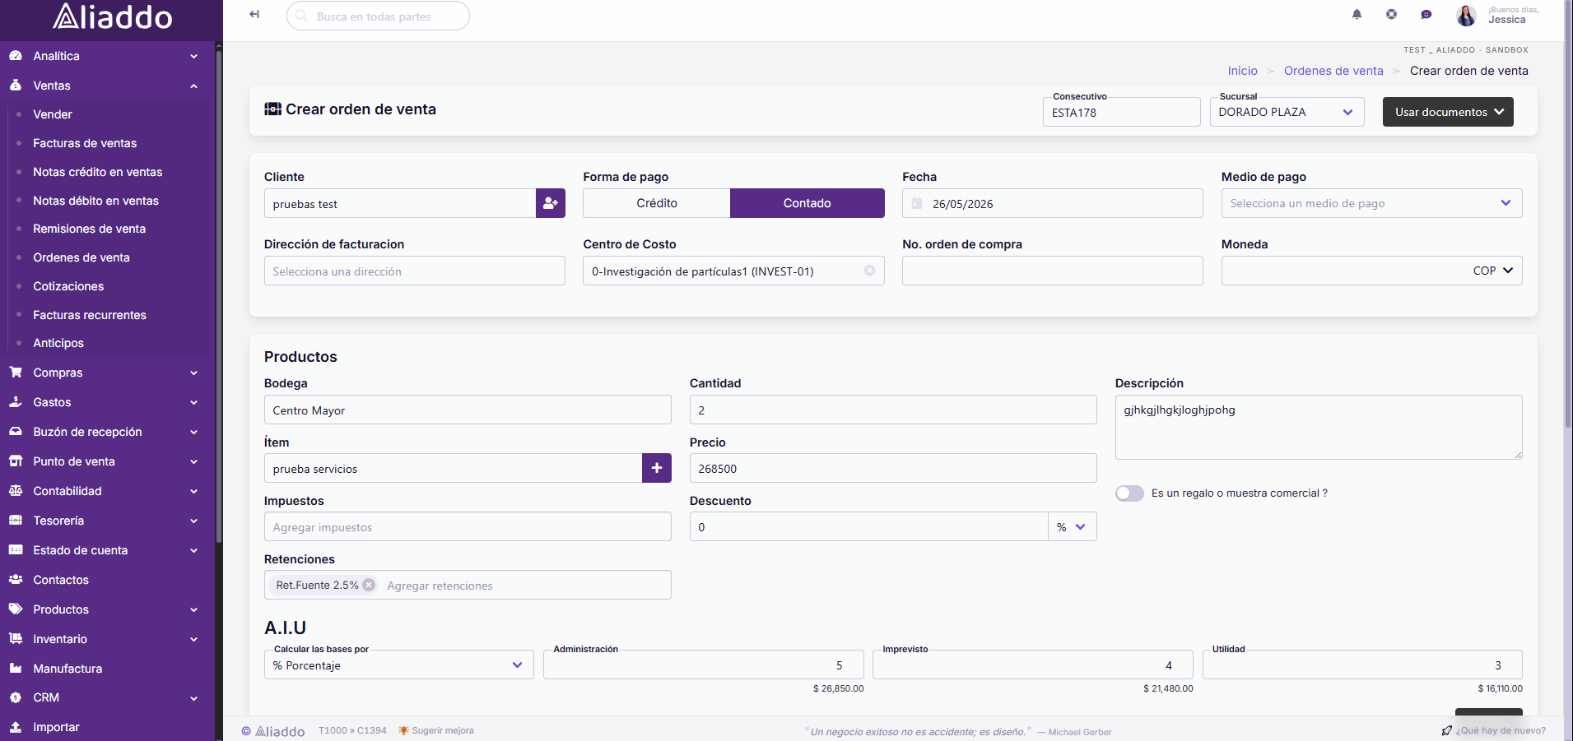1573x741 pixels.
Task: Click the Compras cart icon
Action: pyautogui.click(x=16, y=373)
